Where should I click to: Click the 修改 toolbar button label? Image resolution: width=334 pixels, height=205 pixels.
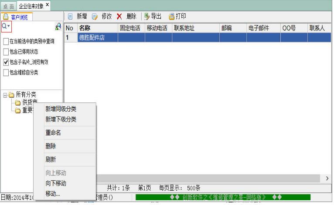tap(107, 17)
